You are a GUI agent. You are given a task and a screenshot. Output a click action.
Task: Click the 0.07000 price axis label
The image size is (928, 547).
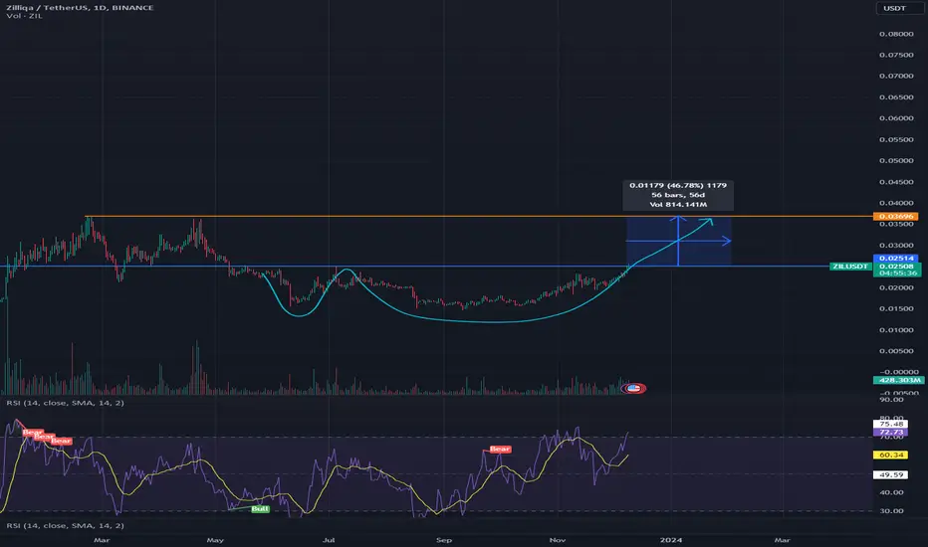896,77
